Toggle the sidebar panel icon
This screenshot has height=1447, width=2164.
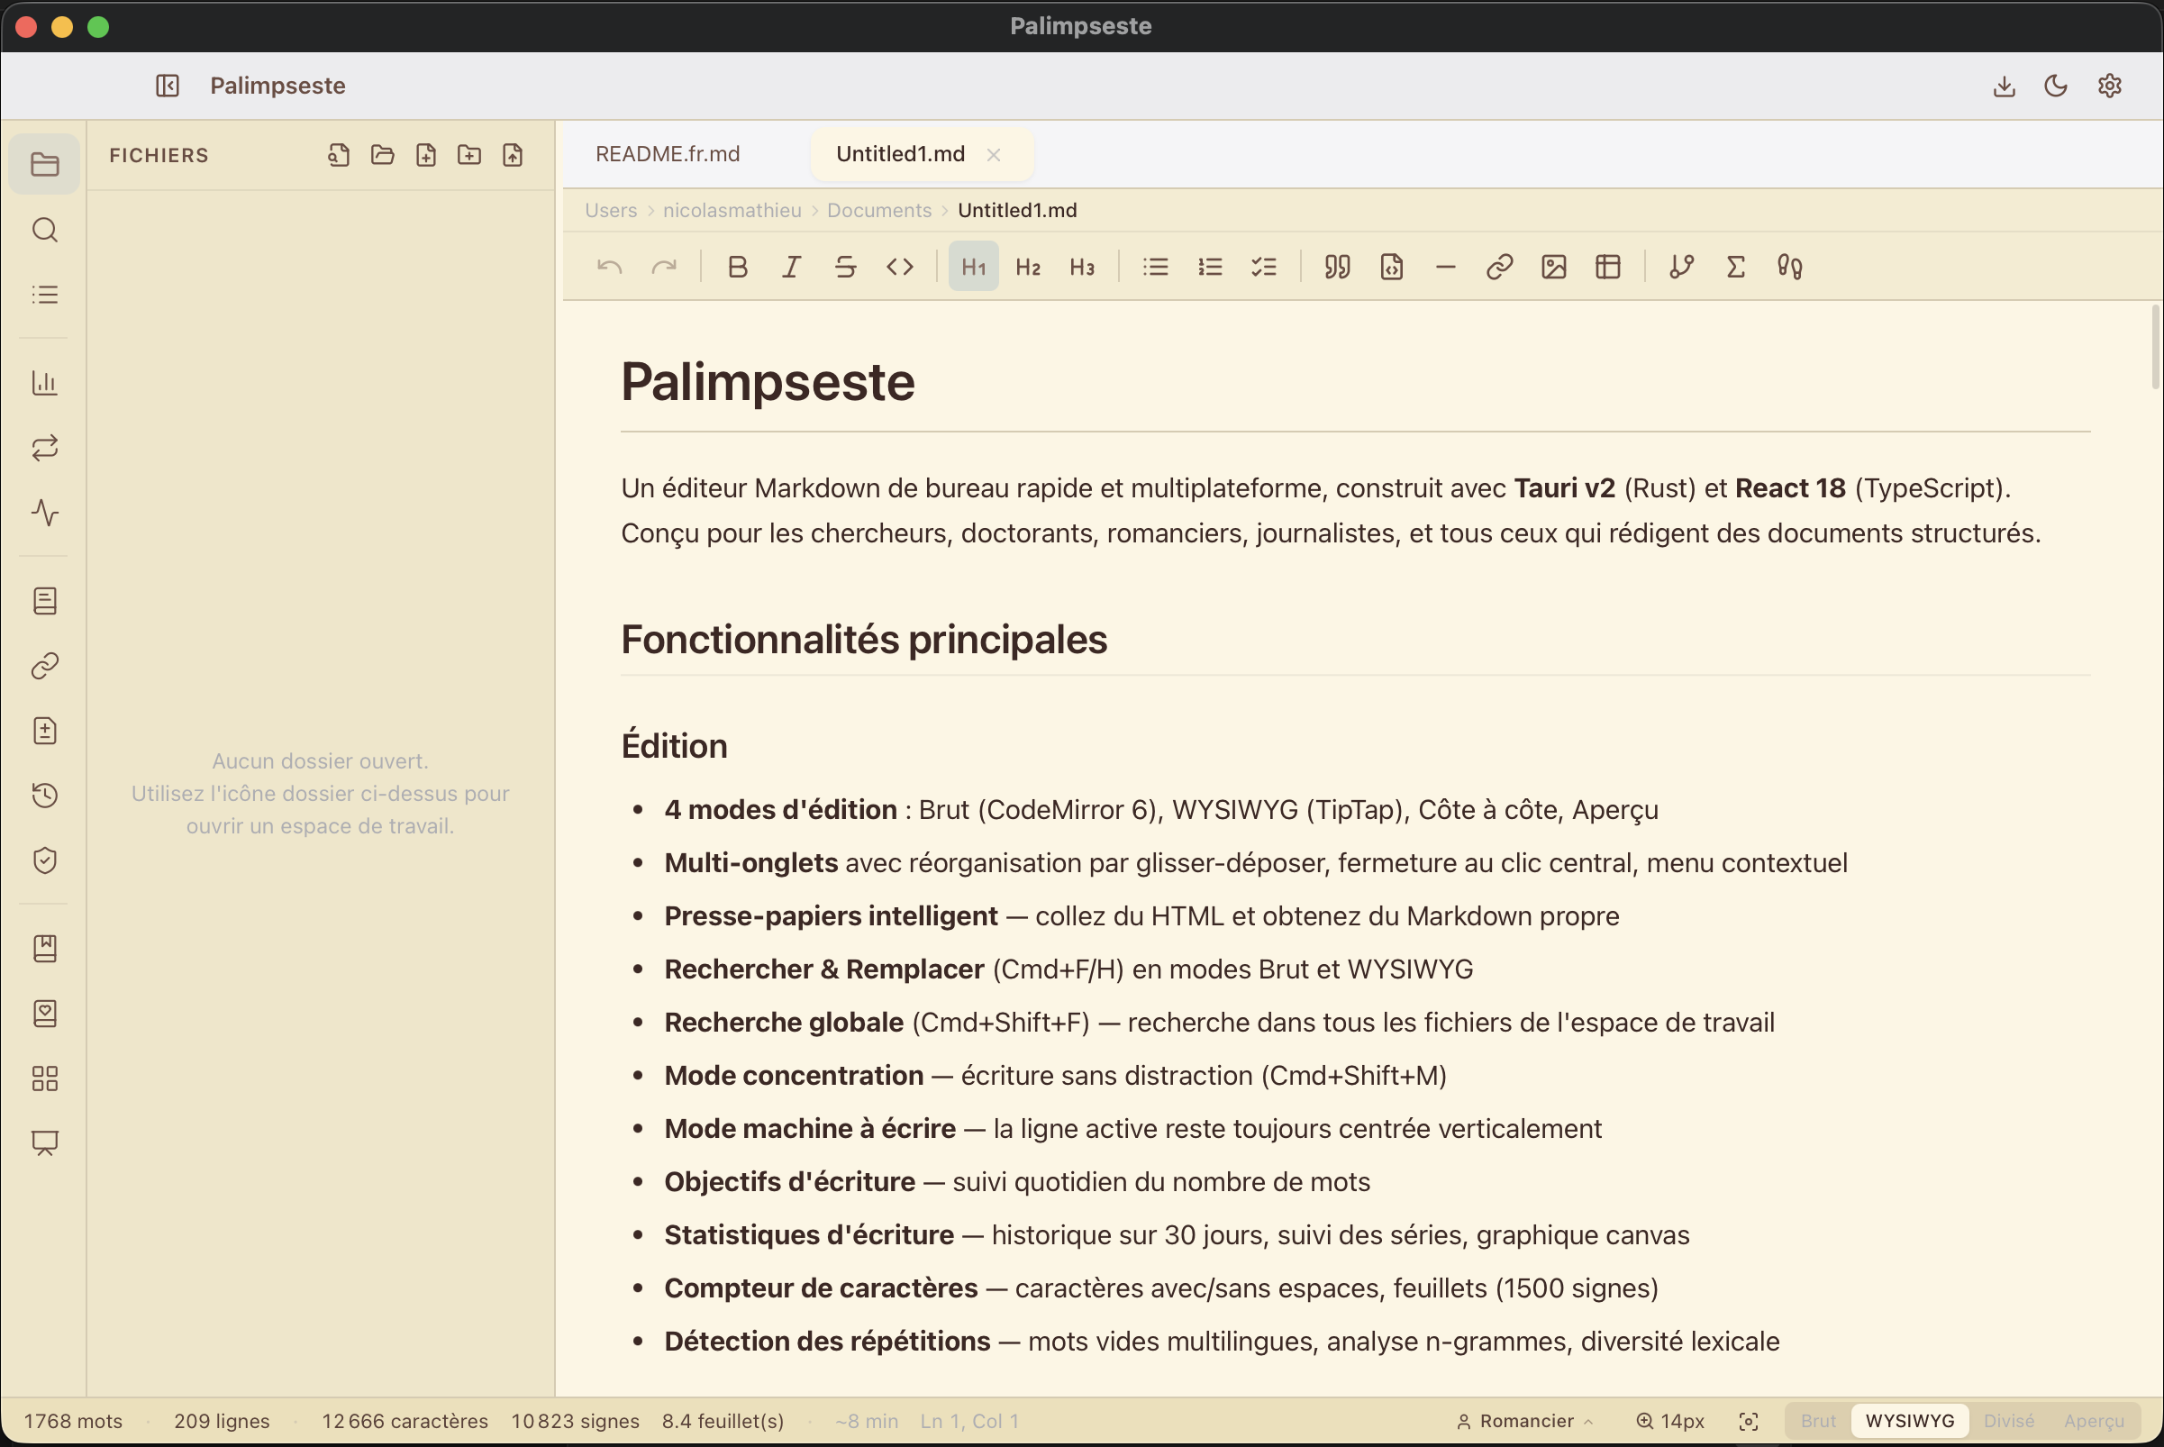coord(167,86)
